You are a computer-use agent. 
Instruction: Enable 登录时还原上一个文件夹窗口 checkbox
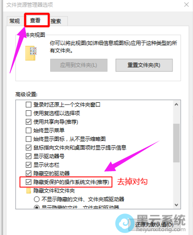click(x=29, y=105)
